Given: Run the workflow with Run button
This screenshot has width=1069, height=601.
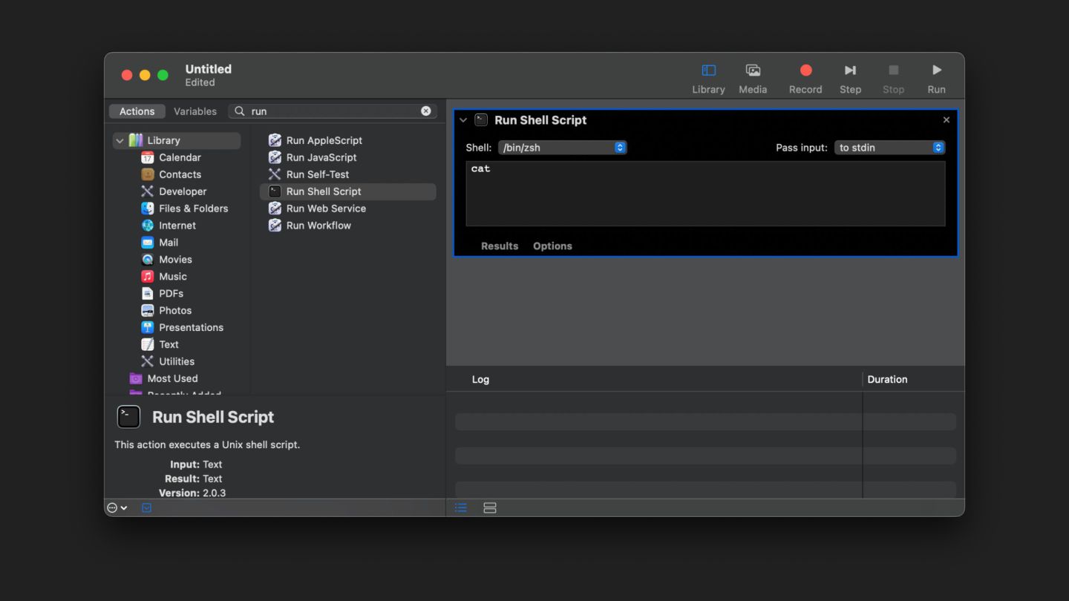Looking at the screenshot, I should pos(936,78).
